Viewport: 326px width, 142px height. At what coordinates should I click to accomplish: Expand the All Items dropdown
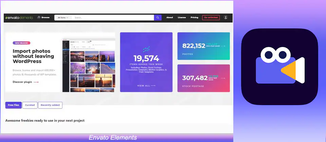(63, 18)
